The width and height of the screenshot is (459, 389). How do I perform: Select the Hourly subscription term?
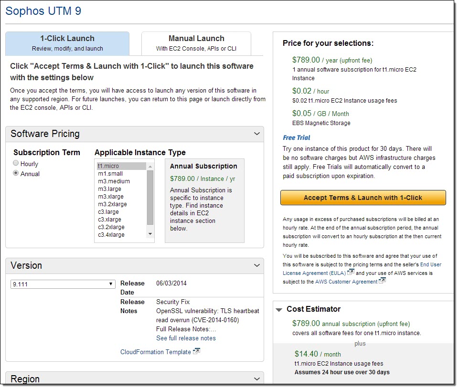pos(16,163)
